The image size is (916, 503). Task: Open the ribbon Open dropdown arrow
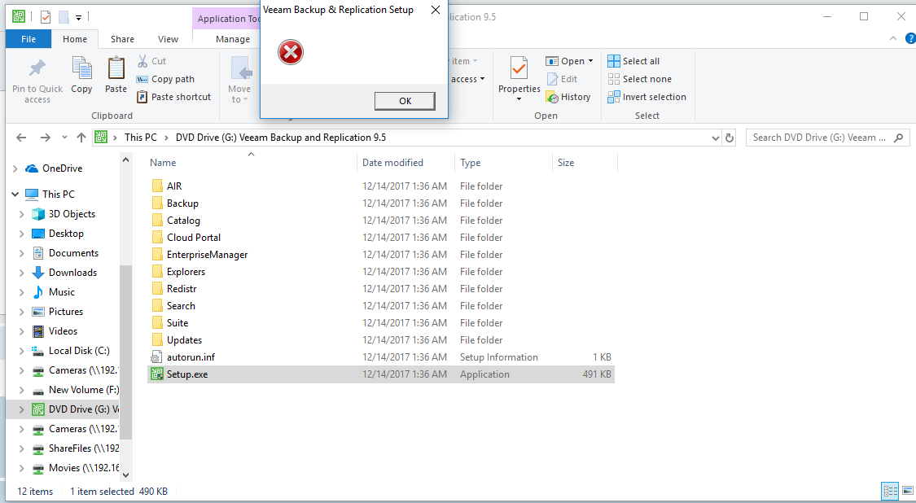coord(590,61)
